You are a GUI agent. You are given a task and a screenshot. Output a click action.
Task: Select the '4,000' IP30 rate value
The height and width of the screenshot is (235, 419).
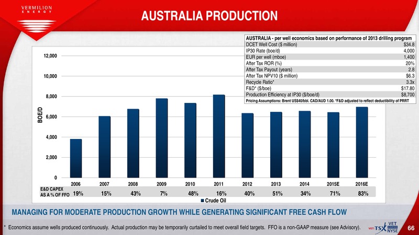(409, 51)
